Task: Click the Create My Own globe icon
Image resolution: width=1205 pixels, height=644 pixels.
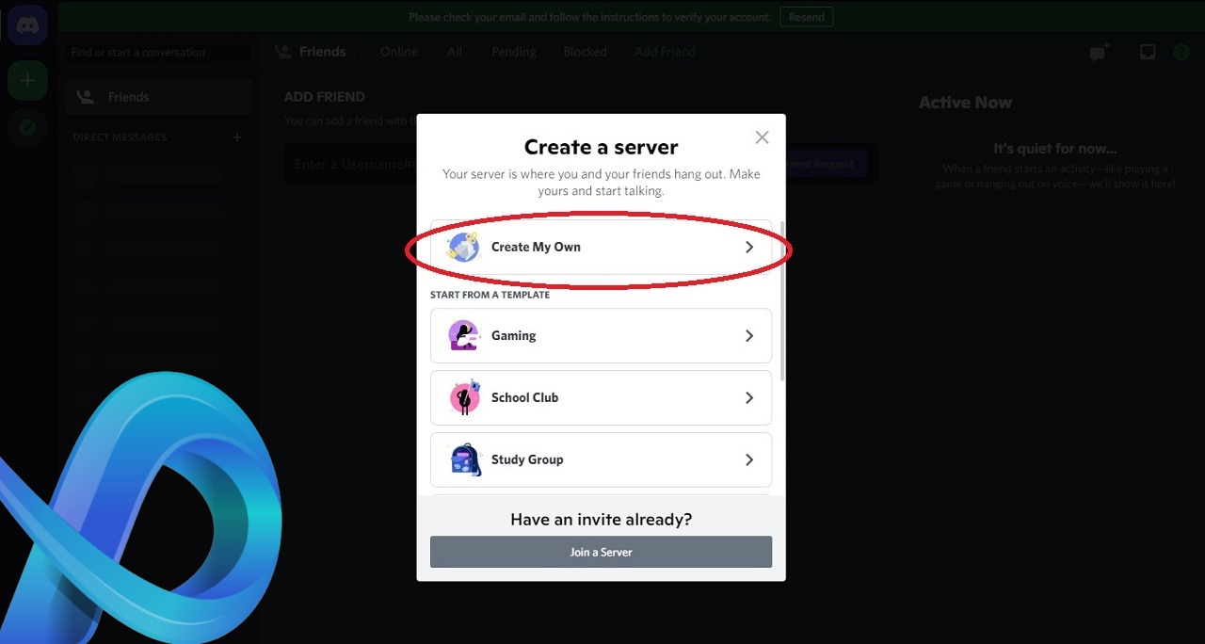Action: point(462,247)
